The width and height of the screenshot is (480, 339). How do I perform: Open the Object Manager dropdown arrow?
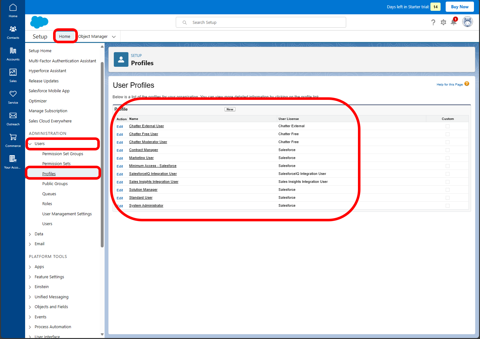click(x=114, y=37)
